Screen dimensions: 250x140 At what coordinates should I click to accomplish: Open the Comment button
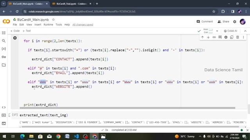pyautogui.click(x=205, y=21)
